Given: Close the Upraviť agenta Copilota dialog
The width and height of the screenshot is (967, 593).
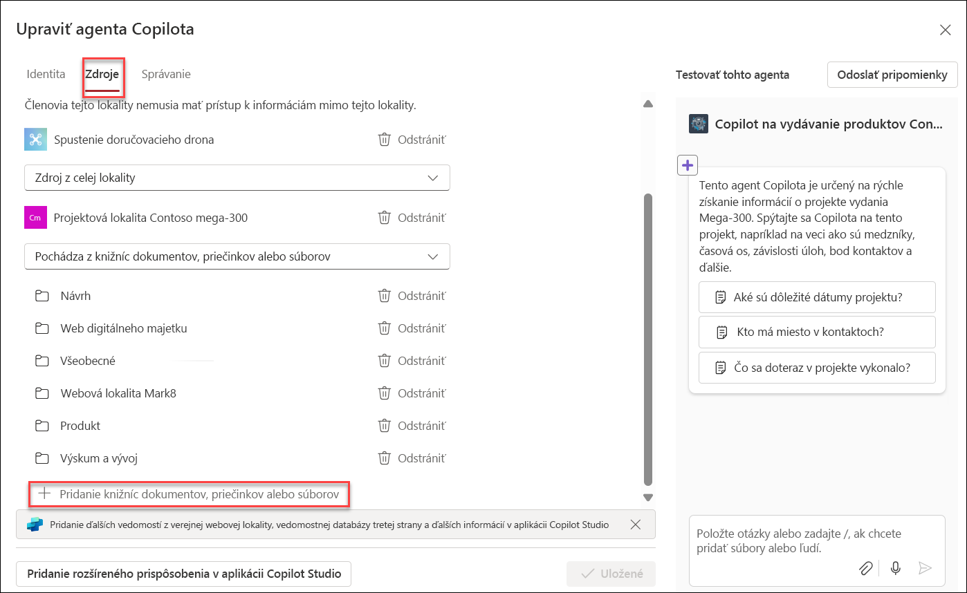Looking at the screenshot, I should pos(945,30).
